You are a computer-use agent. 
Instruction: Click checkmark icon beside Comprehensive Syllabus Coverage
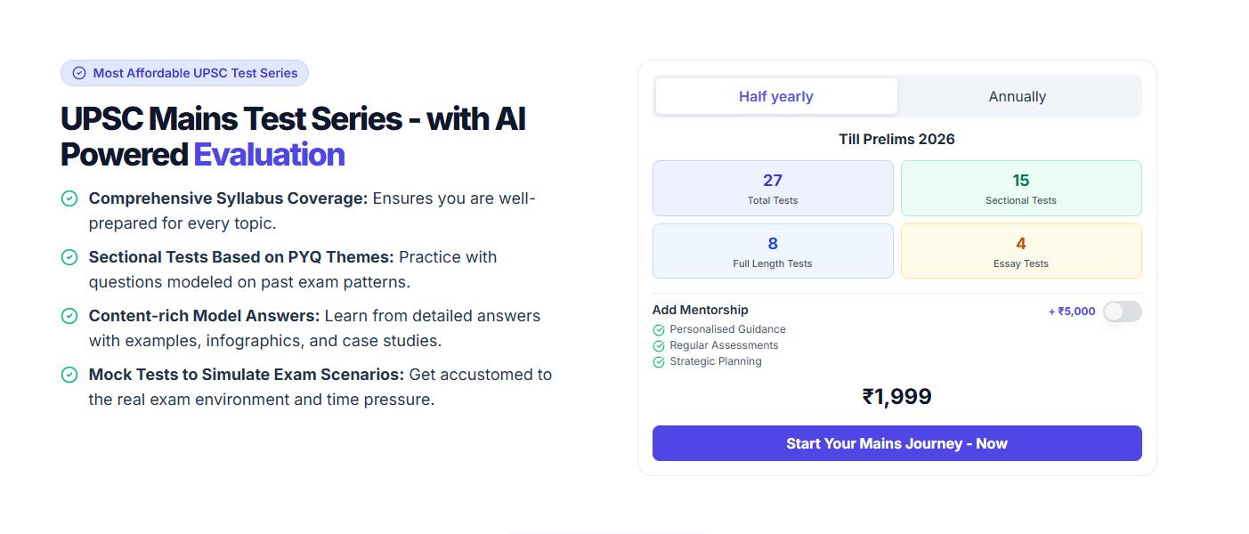69,198
